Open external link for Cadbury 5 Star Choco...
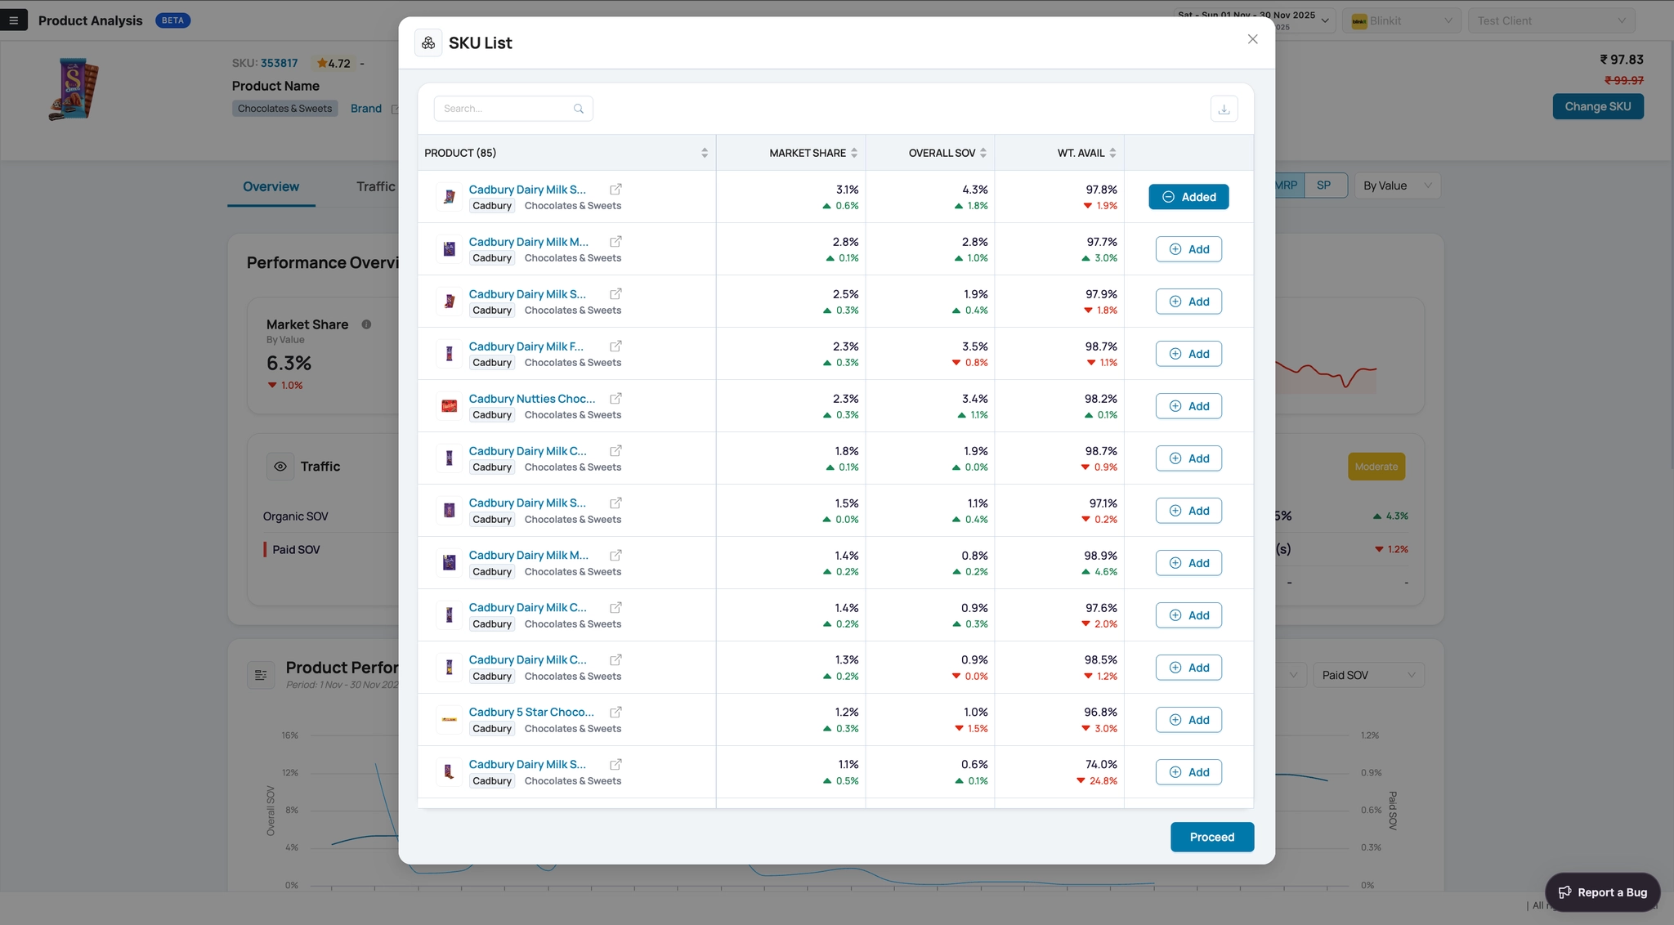1674x925 pixels. 615,713
